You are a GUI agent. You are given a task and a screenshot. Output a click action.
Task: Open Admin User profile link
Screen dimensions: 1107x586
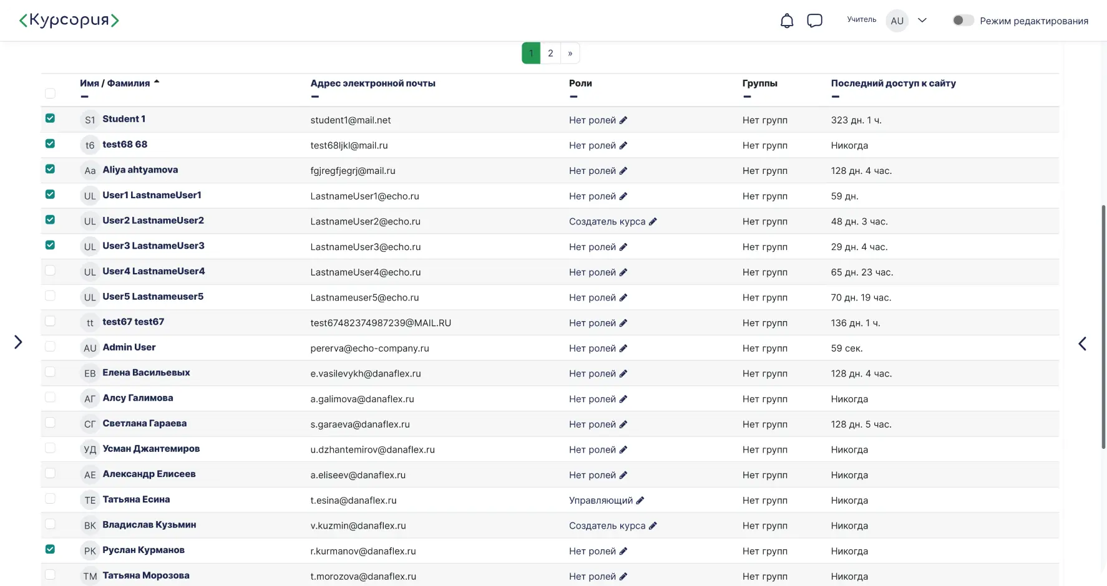[x=129, y=347]
